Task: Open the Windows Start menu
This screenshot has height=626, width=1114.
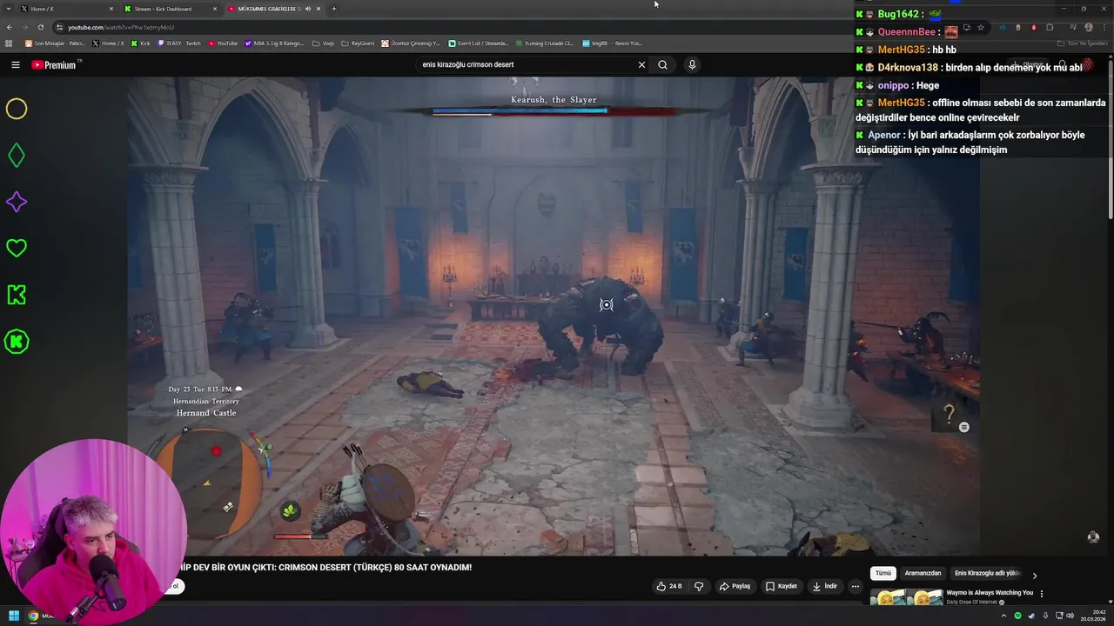Action: [14, 616]
